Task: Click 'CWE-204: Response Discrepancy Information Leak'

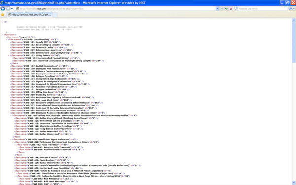Action: (x=52, y=97)
